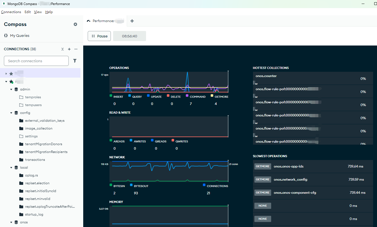Click the CONNECTIONS legend label
Screen dimensions: 377x227
point(218,186)
